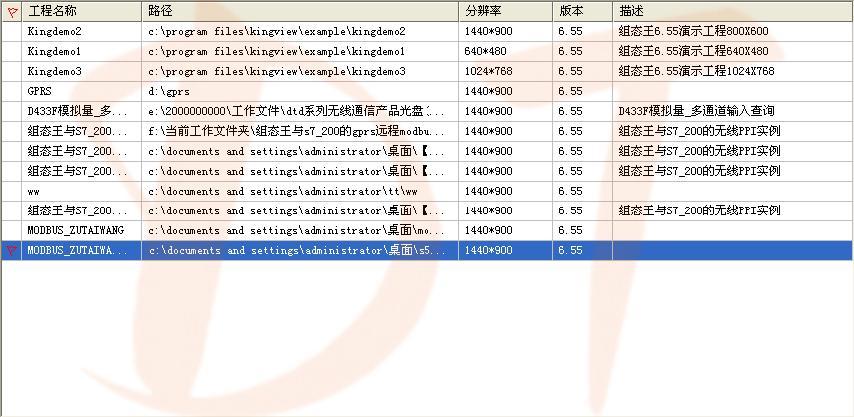Click path ending 桌面\mo...
The width and height of the screenshot is (854, 417).
click(297, 230)
